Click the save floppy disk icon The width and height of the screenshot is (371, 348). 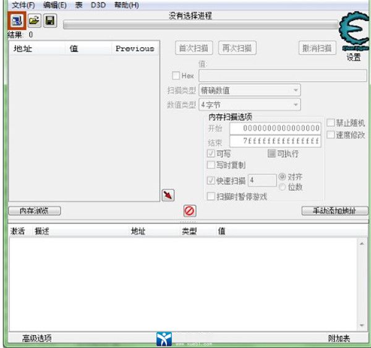(x=50, y=21)
